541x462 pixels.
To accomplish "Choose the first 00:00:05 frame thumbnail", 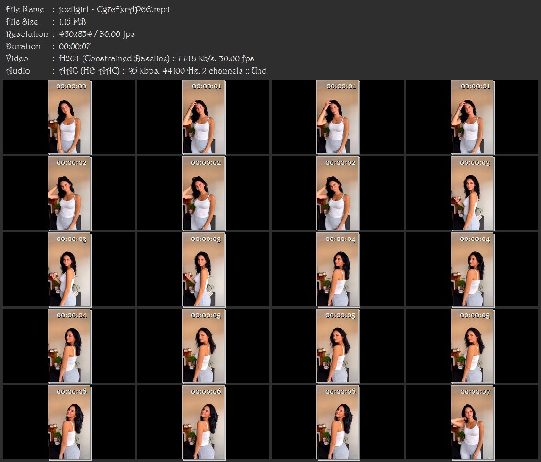I will tap(204, 346).
